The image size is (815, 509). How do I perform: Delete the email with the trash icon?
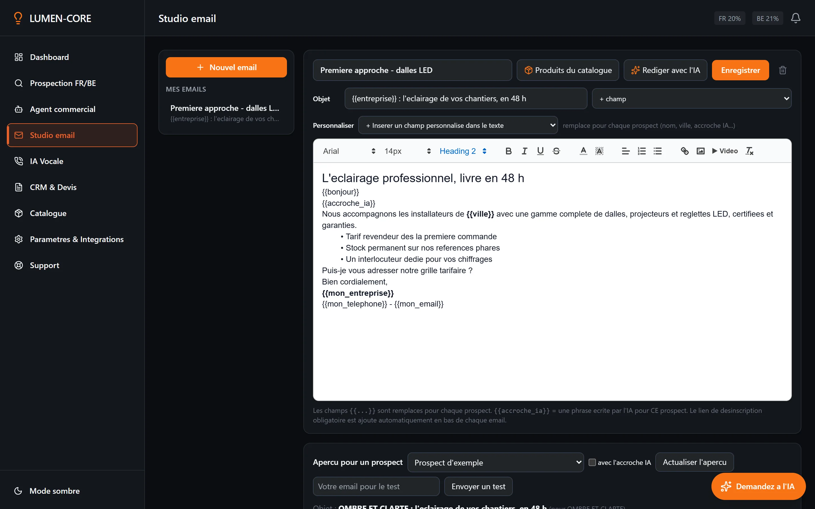point(783,70)
